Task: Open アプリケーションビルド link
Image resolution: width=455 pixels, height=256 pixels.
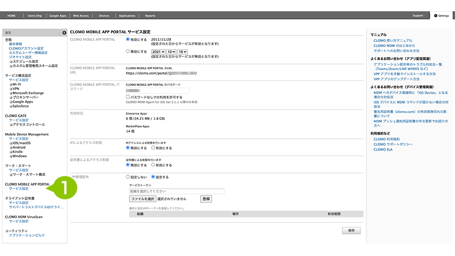Action: coord(27,236)
